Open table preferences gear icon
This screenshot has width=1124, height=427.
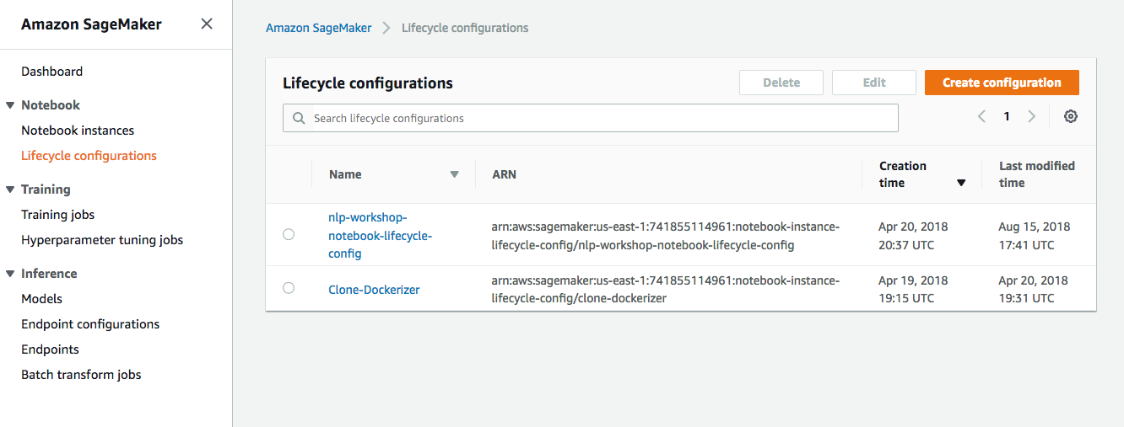(1071, 117)
